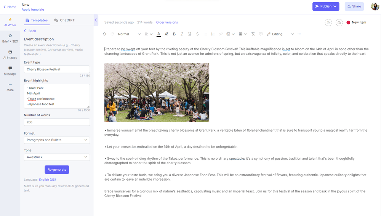This screenshot has width=381, height=216.
Task: Click the Number of words field
Action: 57,122
